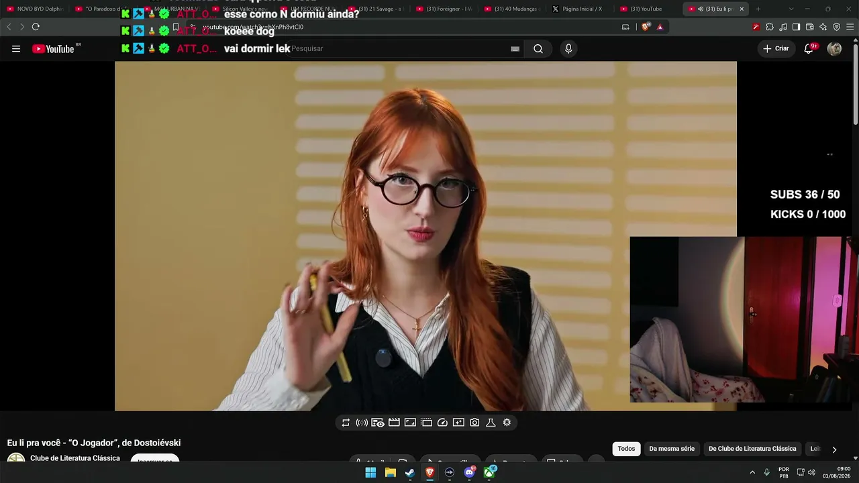Viewport: 859px width, 483px height.
Task: Toggle the browser sidebar panel
Action: point(796,27)
